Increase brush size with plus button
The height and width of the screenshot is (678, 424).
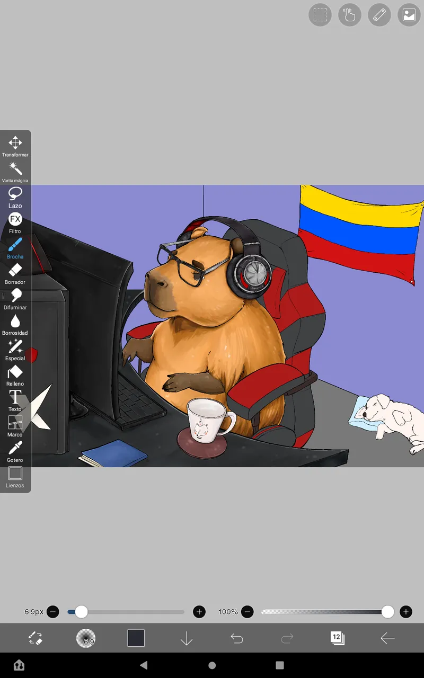[x=199, y=612]
